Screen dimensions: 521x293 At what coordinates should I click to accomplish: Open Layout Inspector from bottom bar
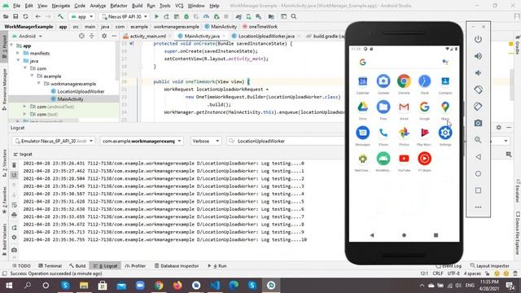pos(490,266)
